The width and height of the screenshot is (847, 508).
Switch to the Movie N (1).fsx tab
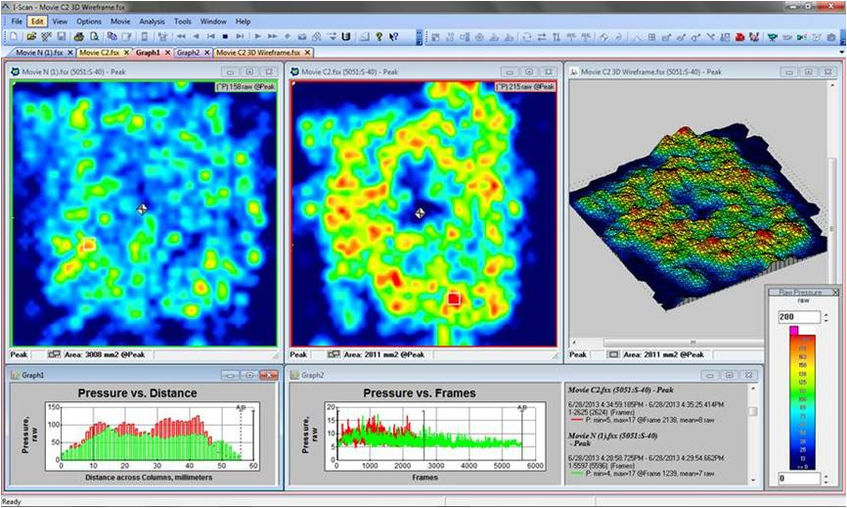click(38, 53)
